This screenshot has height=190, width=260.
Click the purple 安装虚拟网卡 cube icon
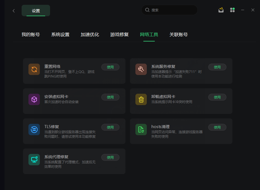click(34, 99)
